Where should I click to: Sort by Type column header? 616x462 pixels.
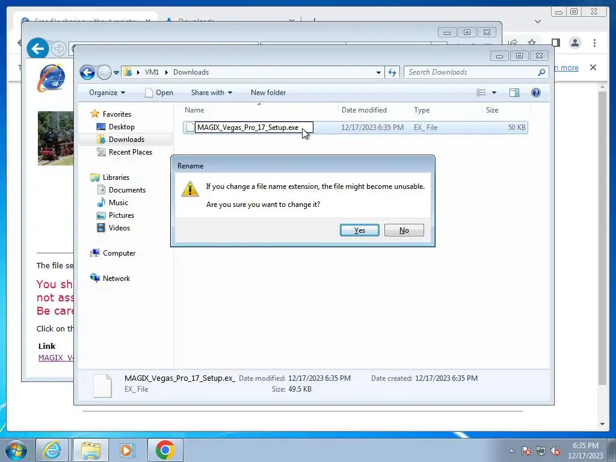pos(446,110)
